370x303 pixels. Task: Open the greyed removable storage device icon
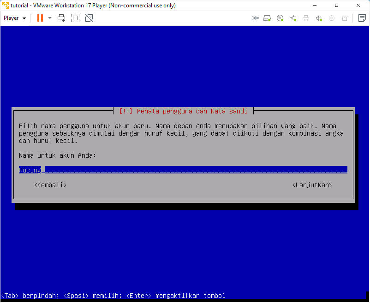(x=345, y=18)
